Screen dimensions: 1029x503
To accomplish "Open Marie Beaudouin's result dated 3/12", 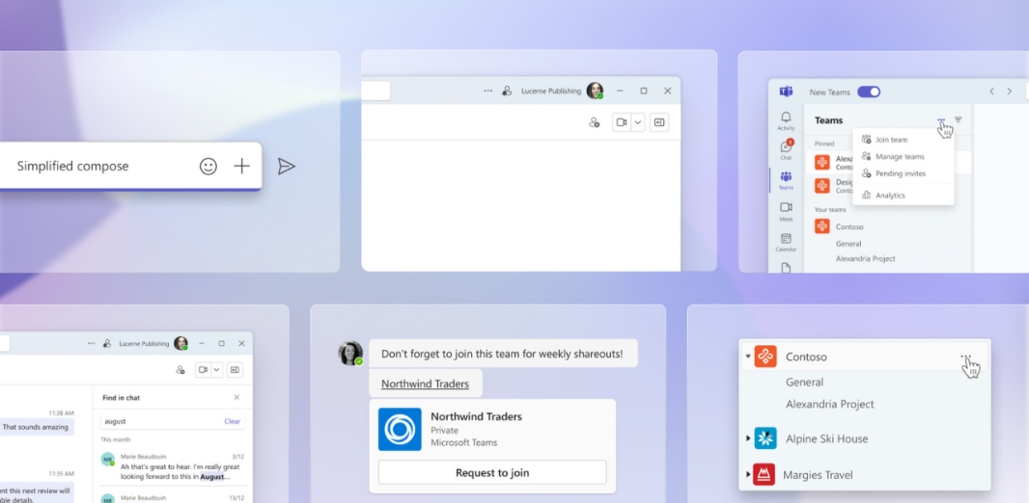I will click(173, 467).
